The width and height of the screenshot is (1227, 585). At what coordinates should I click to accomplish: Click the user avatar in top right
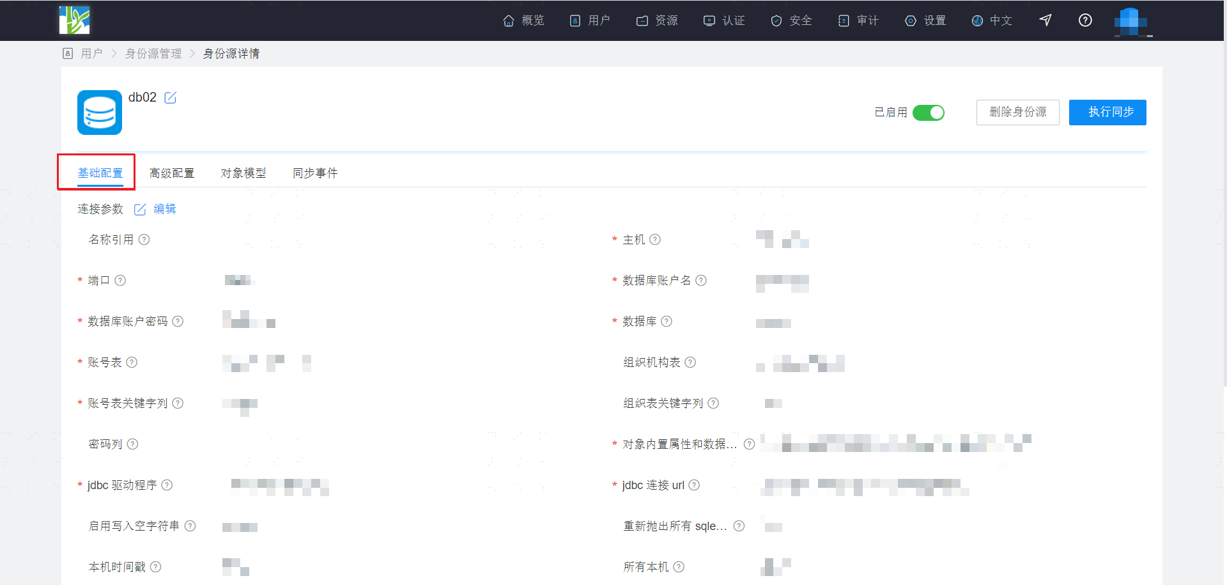(x=1131, y=21)
